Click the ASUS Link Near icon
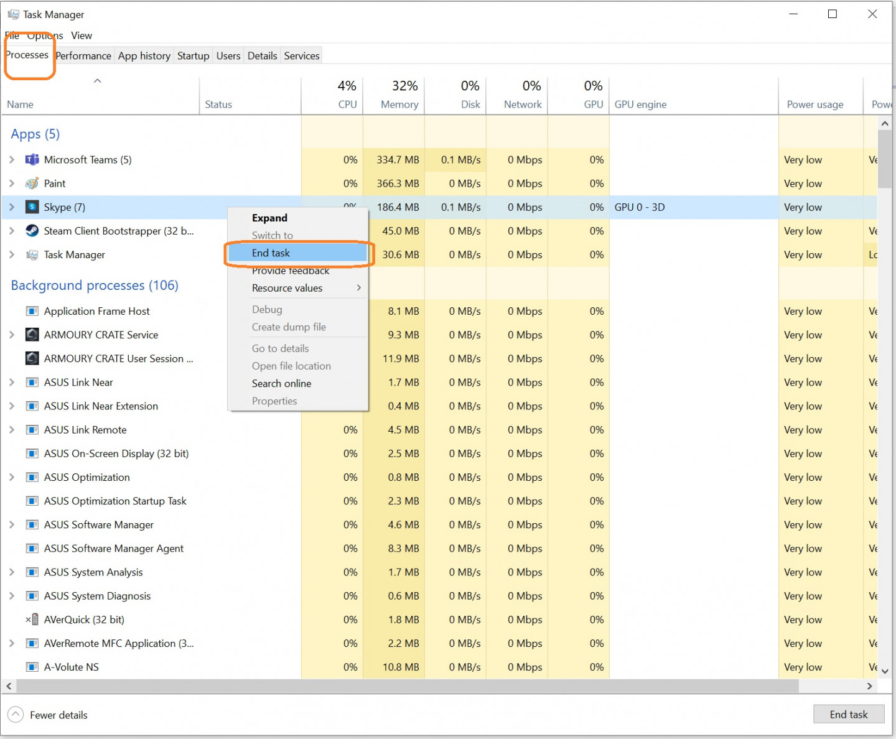The image size is (896, 739). [x=32, y=383]
